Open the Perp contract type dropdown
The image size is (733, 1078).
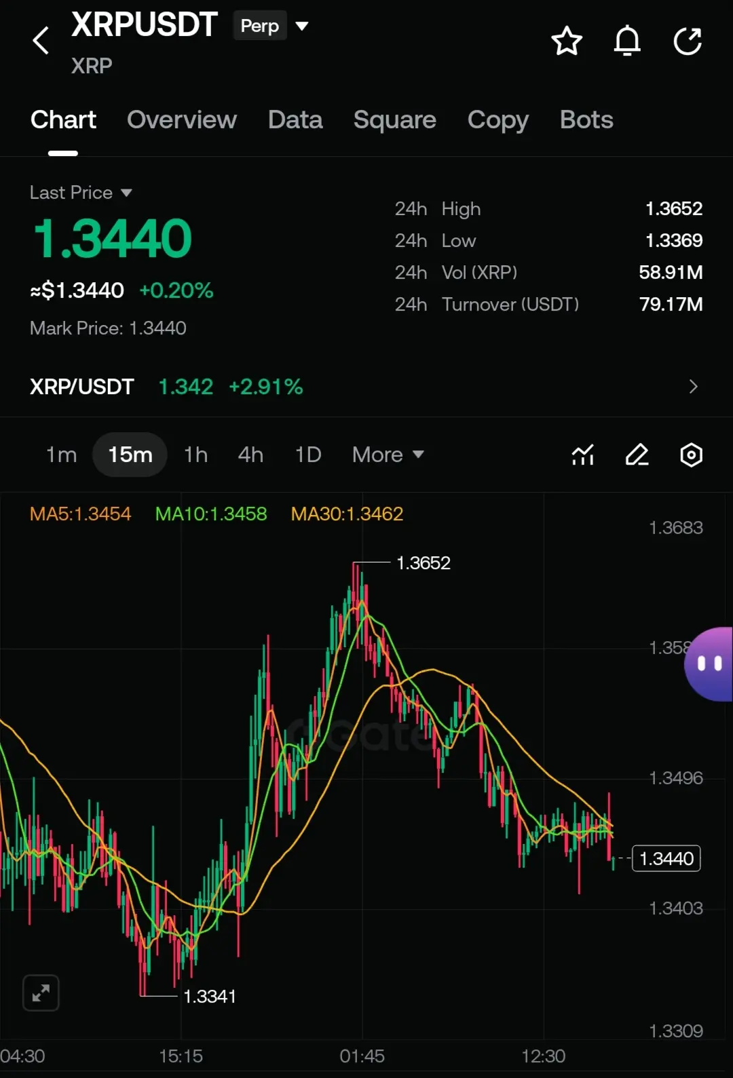(271, 26)
